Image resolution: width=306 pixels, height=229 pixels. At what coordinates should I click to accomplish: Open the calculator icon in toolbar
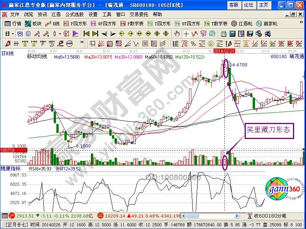pos(232,33)
